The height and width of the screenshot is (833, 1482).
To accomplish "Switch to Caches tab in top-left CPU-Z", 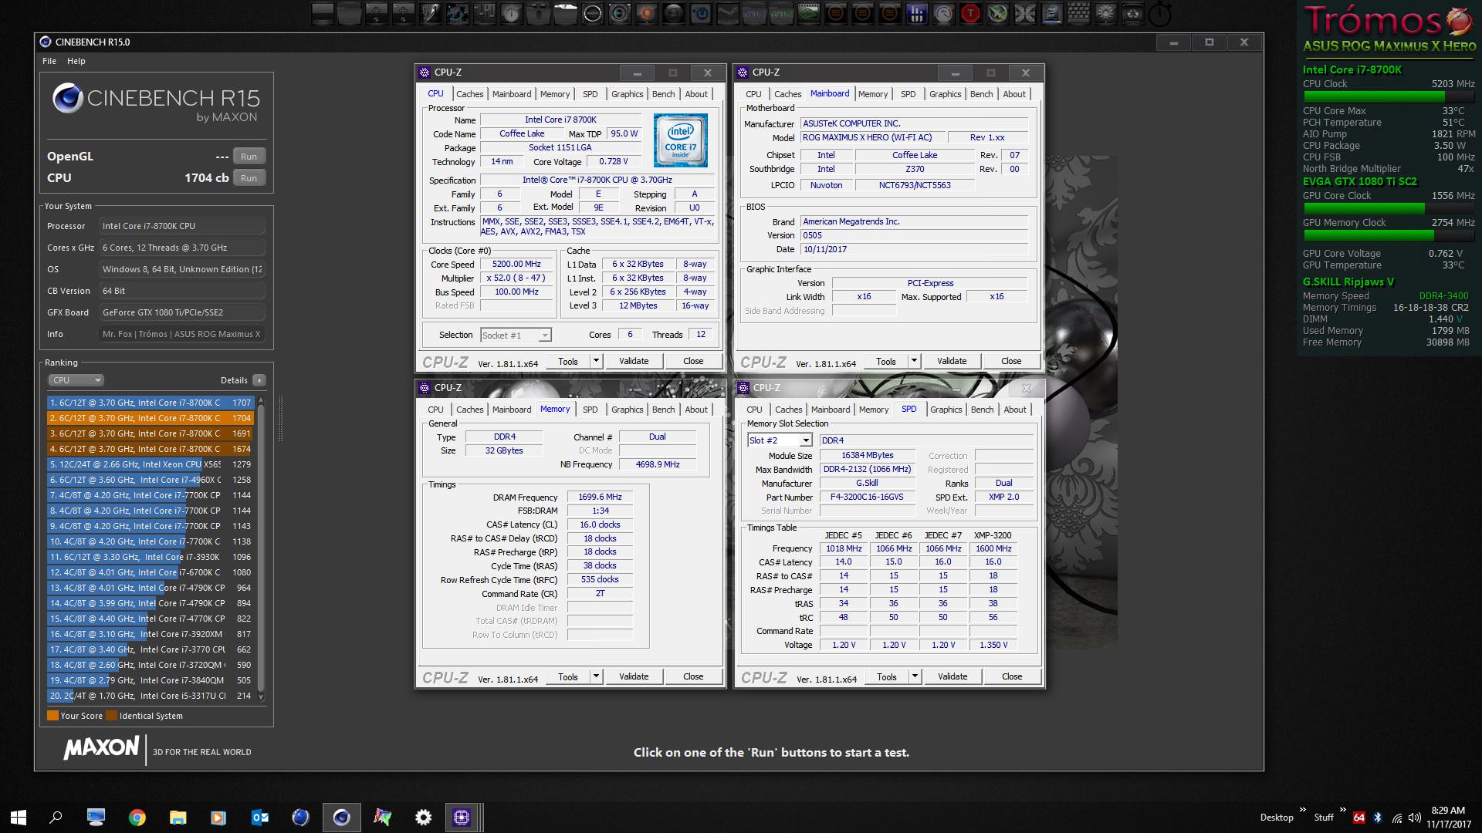I will click(x=469, y=94).
